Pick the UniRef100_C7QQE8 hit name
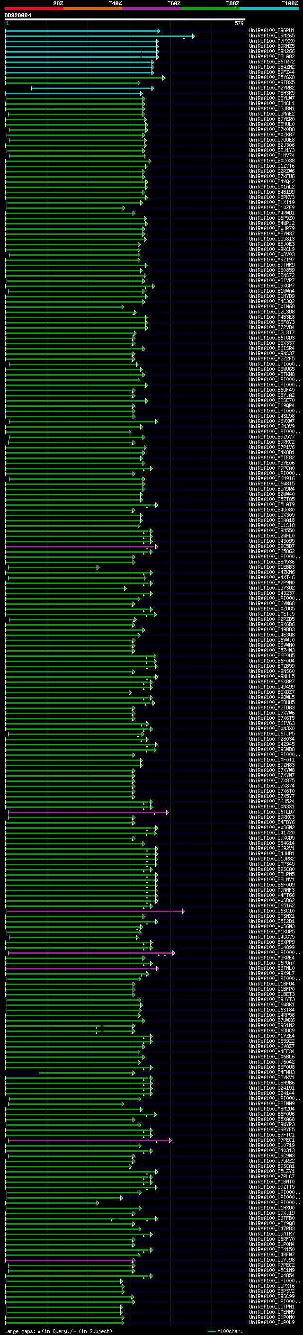The width and height of the screenshot is (303, 1335). 271,140
